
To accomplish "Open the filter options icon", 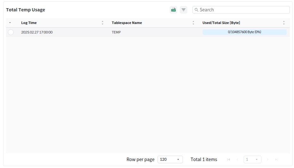I will click(x=184, y=10).
